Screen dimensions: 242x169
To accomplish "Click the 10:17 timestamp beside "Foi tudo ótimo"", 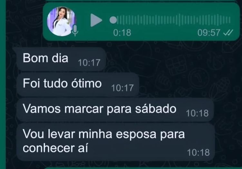I will click(x=122, y=88).
